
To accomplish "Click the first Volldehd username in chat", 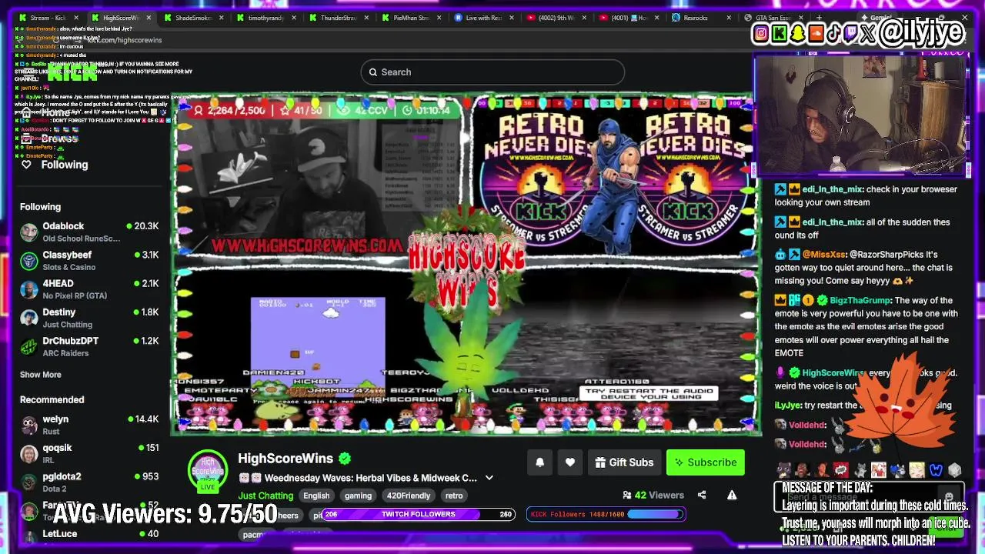I will (x=807, y=425).
